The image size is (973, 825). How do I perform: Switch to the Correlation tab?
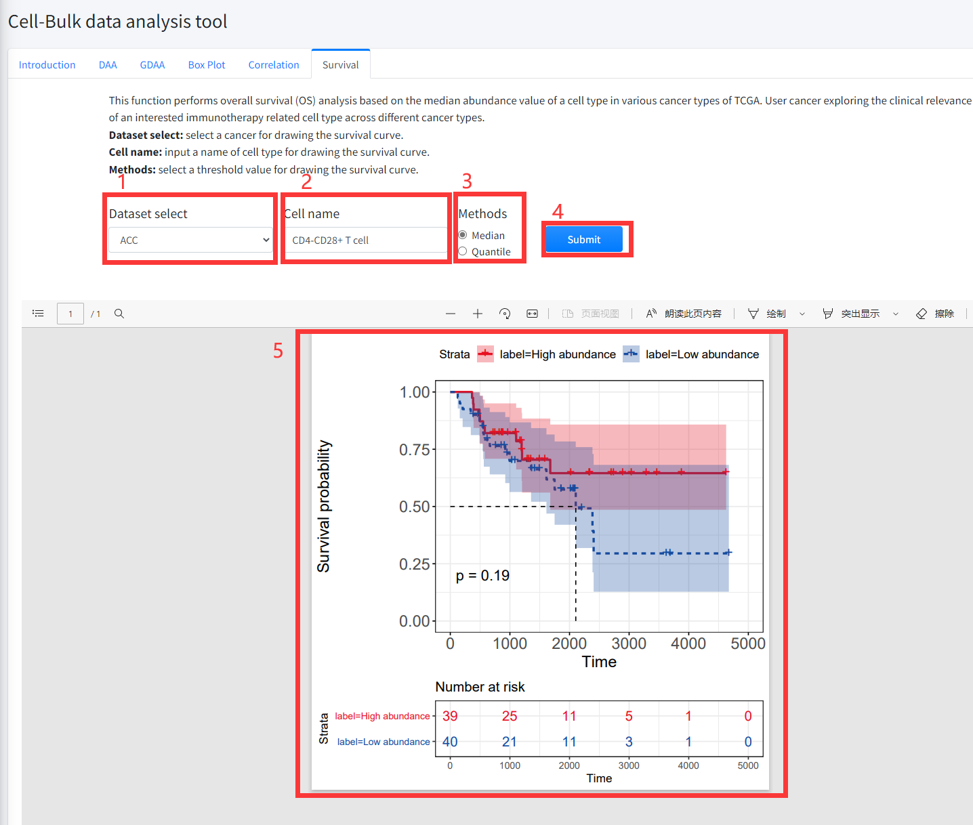273,65
